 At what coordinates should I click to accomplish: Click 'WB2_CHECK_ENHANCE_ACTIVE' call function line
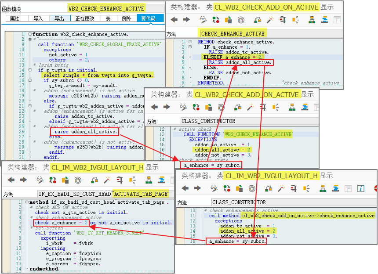click(238, 134)
